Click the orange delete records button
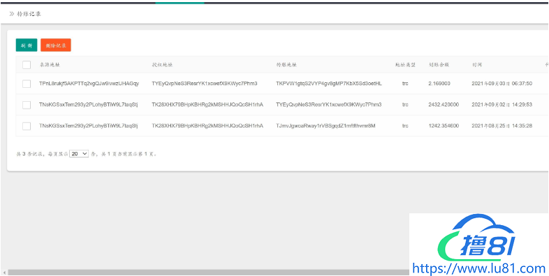This screenshot has height=276, width=549. [56, 45]
